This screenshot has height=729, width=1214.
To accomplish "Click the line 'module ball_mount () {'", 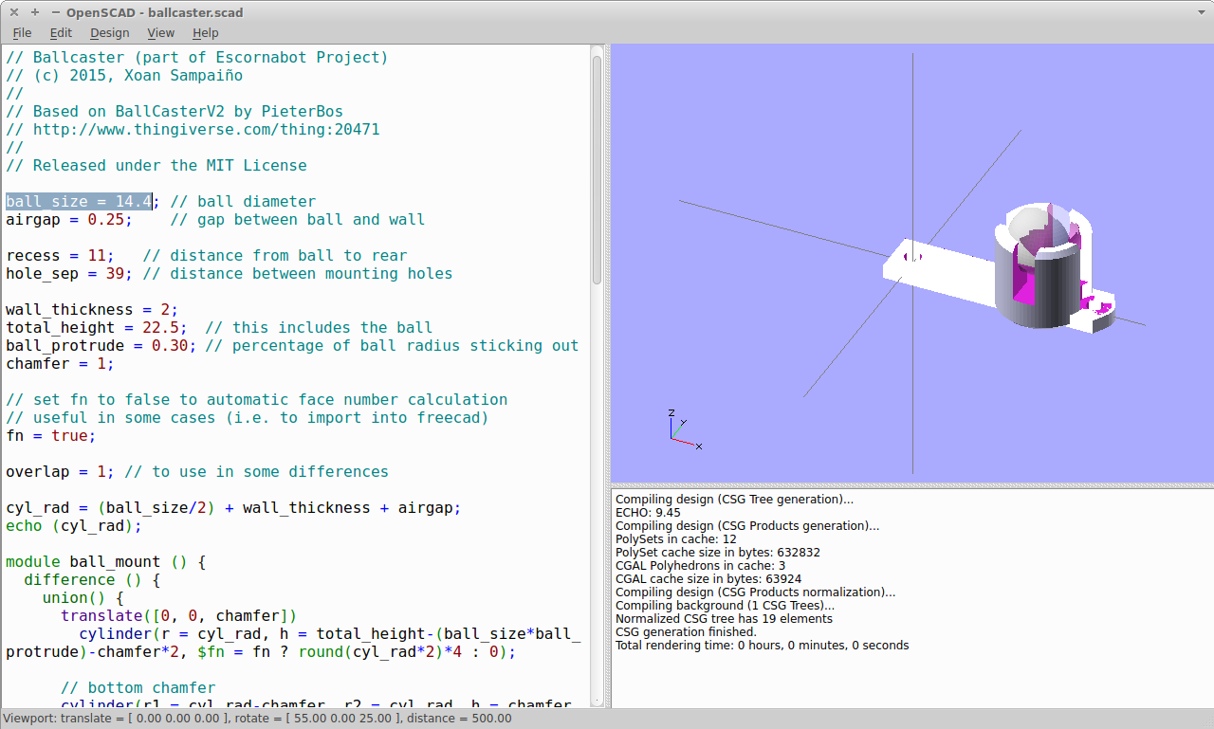I will (105, 561).
